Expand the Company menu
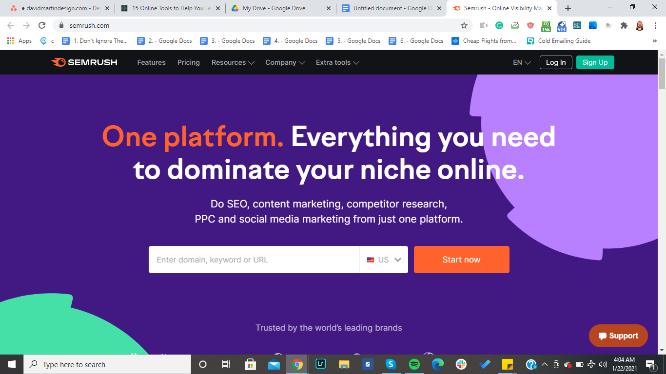This screenshot has width=666, height=374. click(x=285, y=62)
